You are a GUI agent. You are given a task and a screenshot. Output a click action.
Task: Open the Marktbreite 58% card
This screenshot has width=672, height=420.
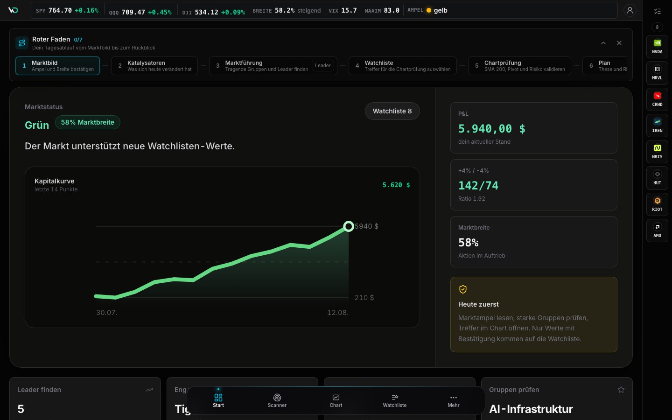click(534, 242)
